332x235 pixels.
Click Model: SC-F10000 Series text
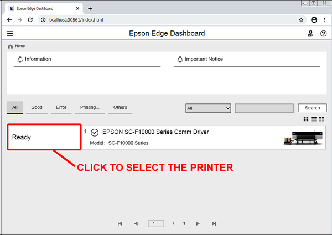click(x=119, y=143)
